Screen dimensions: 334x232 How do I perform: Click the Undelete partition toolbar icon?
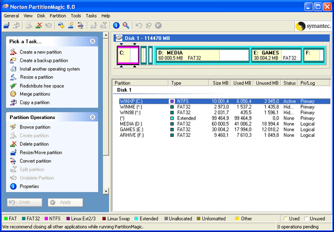48,26
